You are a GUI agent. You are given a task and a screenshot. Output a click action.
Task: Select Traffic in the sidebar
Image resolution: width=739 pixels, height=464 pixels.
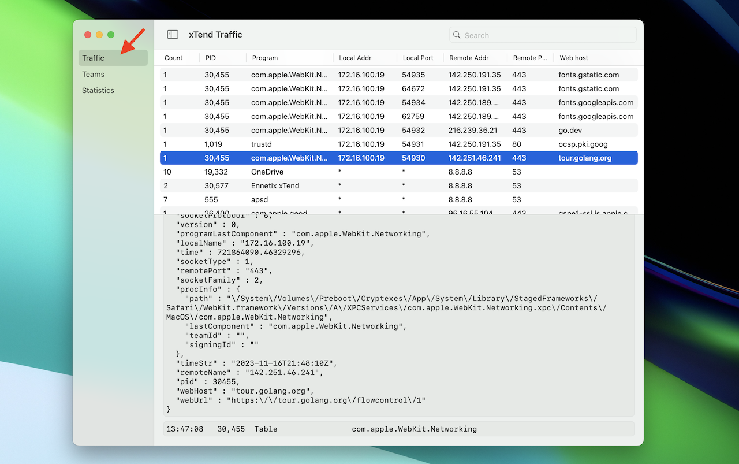click(113, 58)
